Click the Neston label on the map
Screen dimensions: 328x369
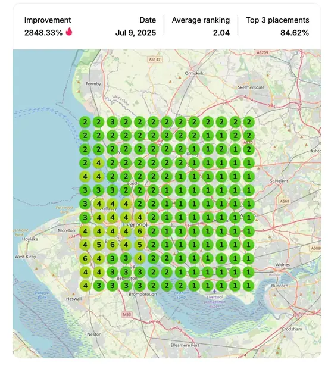(94, 334)
